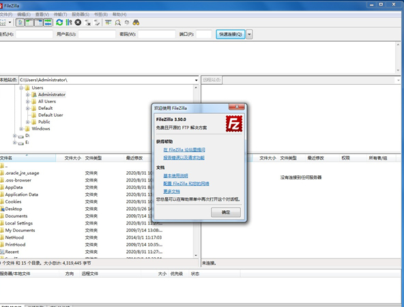Image resolution: width=404 pixels, height=307 pixels.
Task: Expand the D: drive tree node
Action: 15,136
